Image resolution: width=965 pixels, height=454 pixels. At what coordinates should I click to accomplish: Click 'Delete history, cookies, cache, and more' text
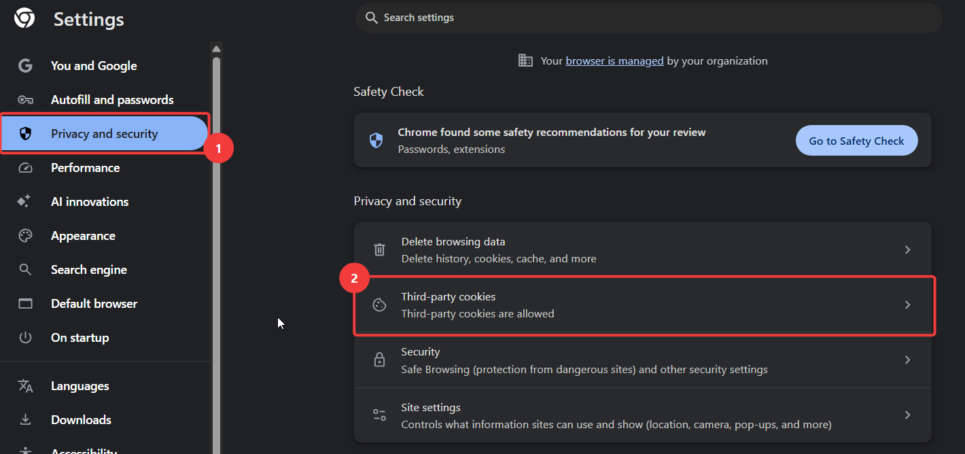pos(499,258)
